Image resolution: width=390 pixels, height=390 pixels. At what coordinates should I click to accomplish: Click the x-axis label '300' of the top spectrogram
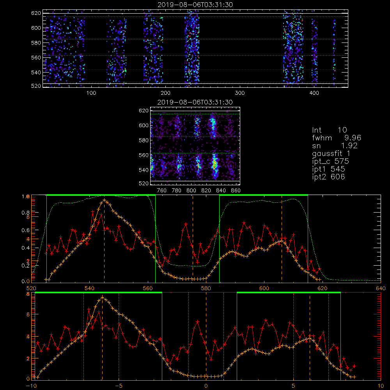click(x=240, y=93)
